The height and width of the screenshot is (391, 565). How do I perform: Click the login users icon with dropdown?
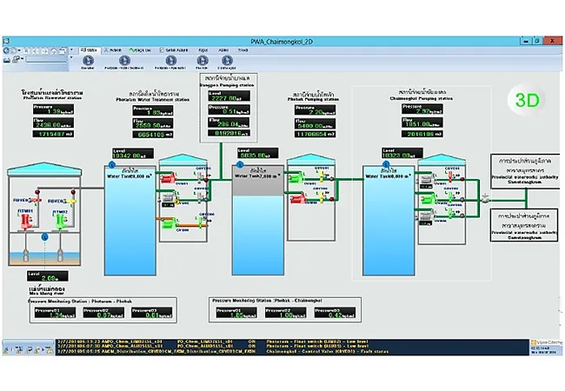tap(17, 59)
